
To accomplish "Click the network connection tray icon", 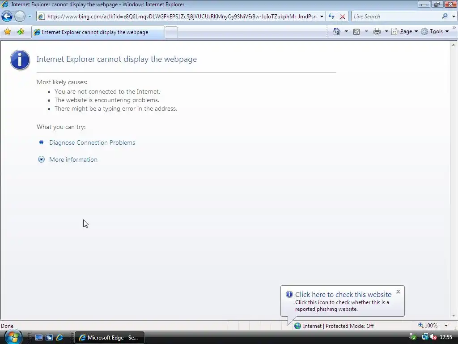I will point(425,337).
